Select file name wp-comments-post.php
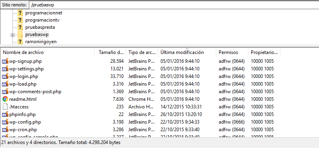The width and height of the screenshot is (319, 148). pos(35,92)
